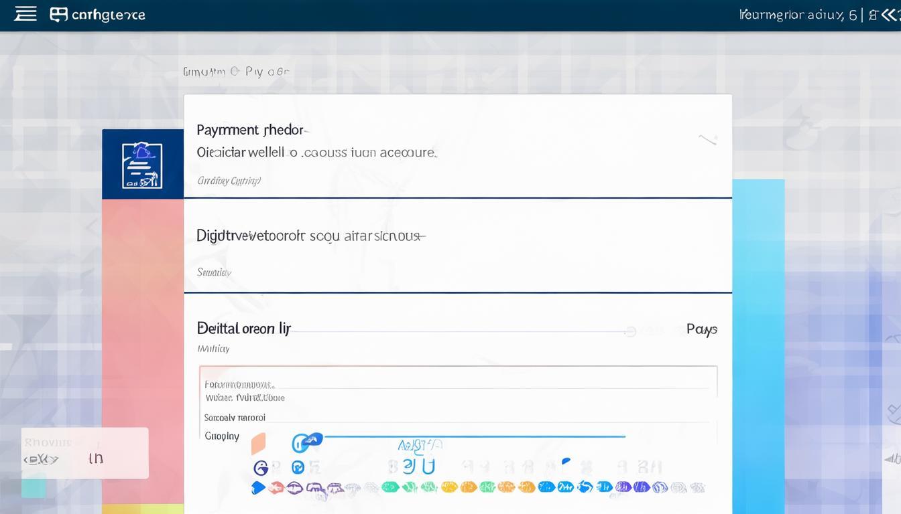Click the app logo beside the hamburger menu

[59, 15]
